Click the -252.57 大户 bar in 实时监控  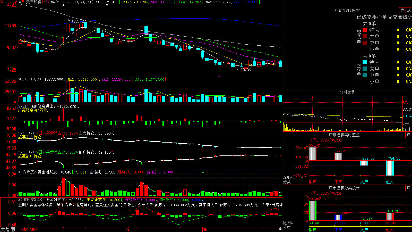364,163
